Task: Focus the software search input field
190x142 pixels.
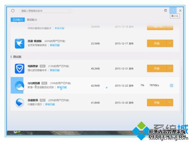Action: pos(46,11)
